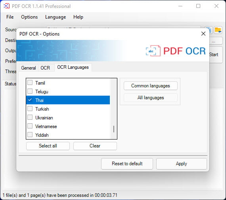Image resolution: width=226 pixels, height=200 pixels.
Task: Click the processed files status bar message
Action: click(x=60, y=195)
